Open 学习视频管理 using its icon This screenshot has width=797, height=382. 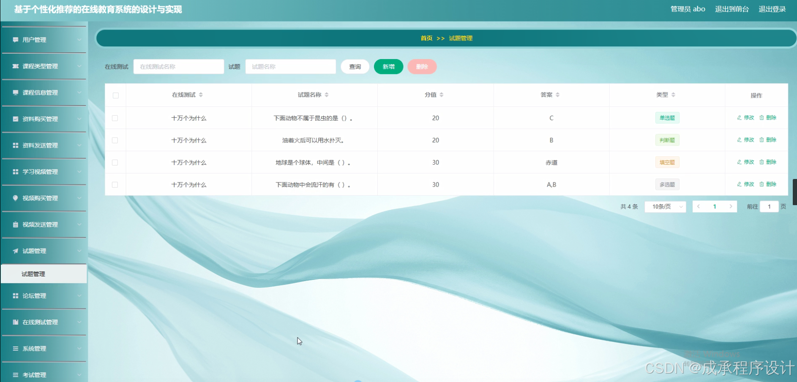coord(15,171)
